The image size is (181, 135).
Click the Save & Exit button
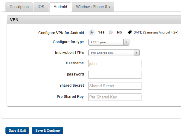17,130
